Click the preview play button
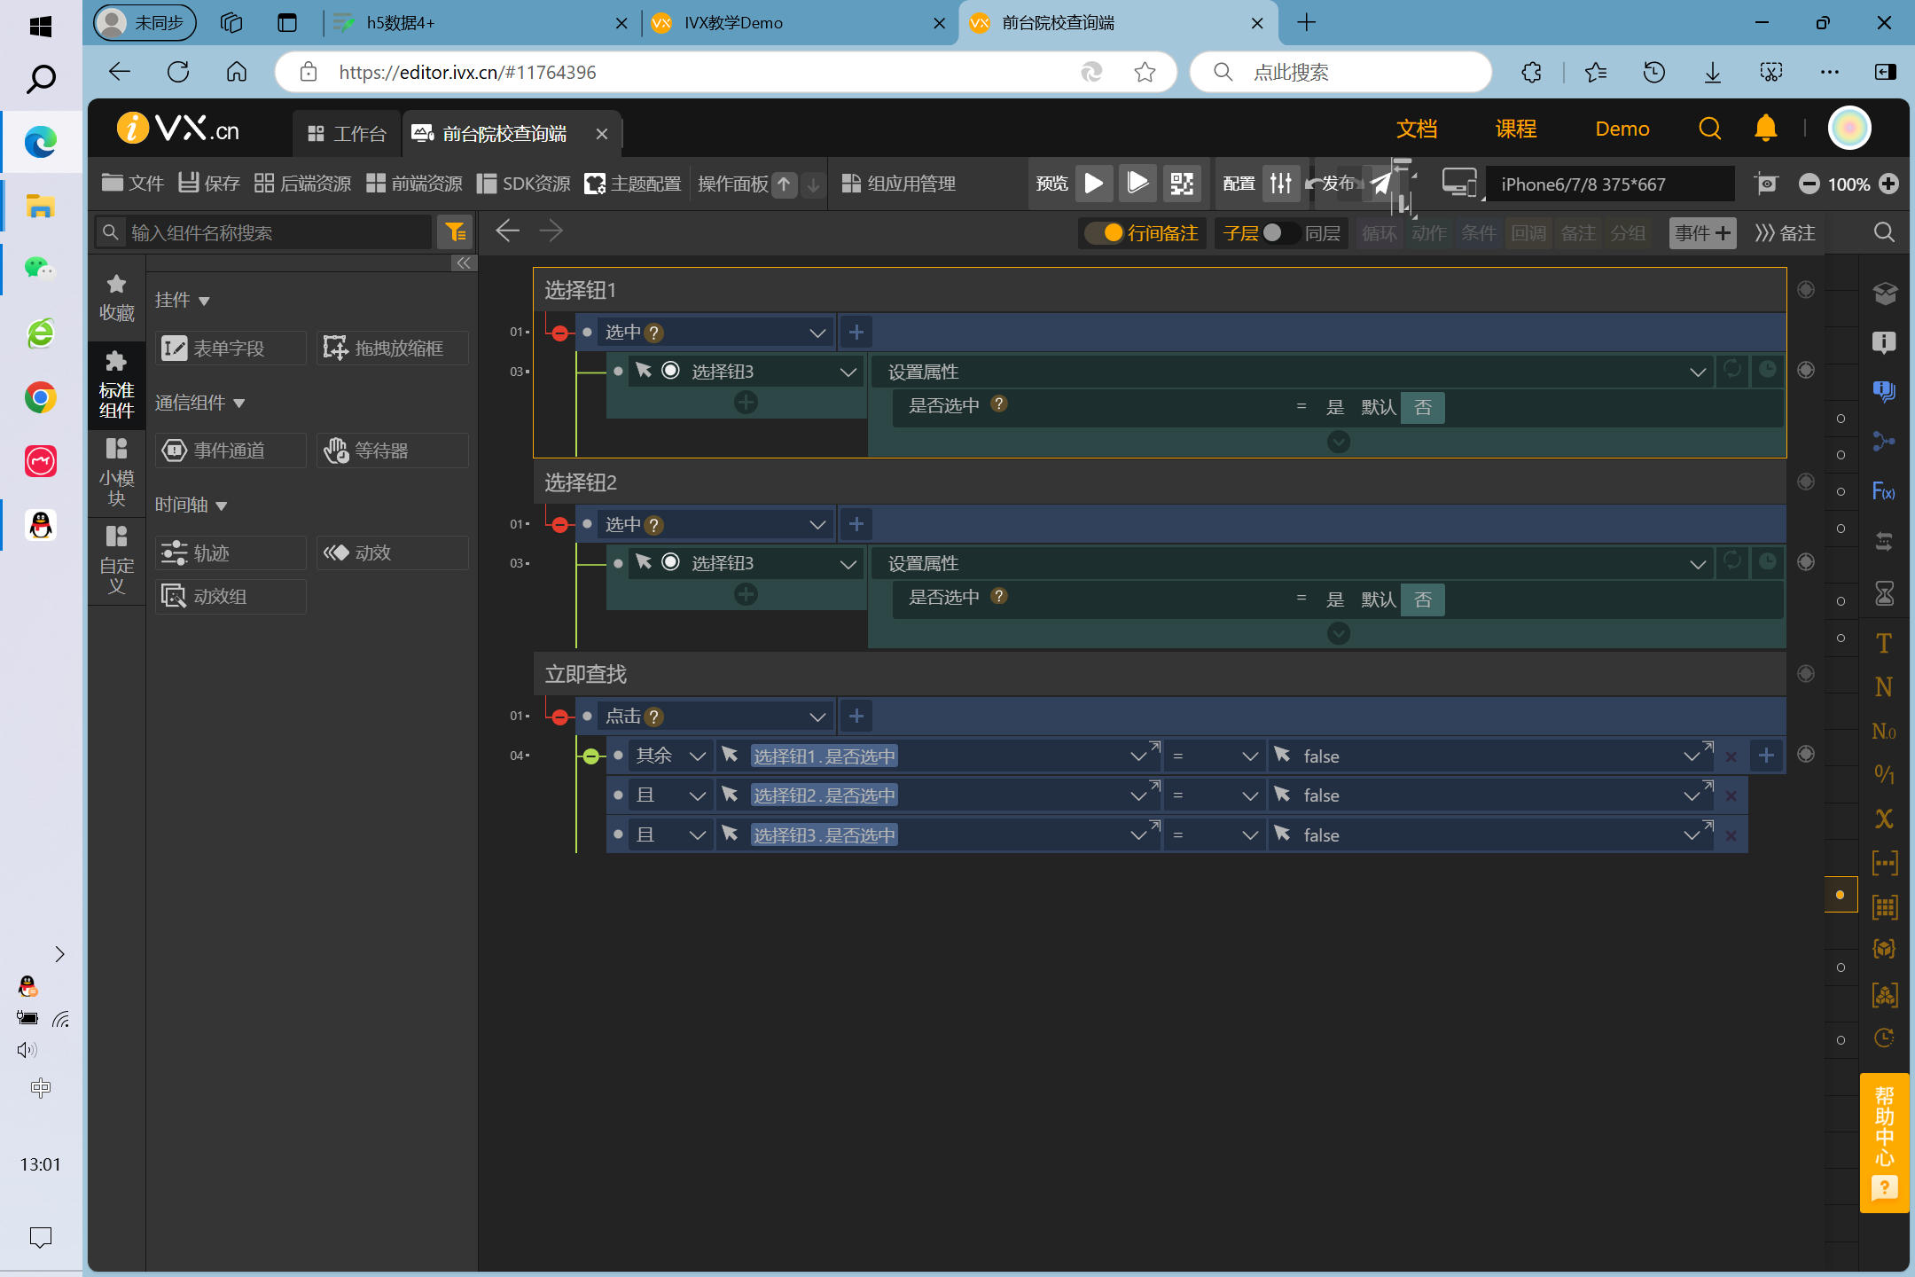Viewport: 1915px width, 1277px height. point(1094,184)
